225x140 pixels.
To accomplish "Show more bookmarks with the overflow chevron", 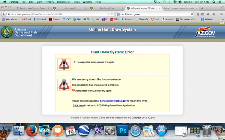I will pyautogui.click(x=223, y=19).
